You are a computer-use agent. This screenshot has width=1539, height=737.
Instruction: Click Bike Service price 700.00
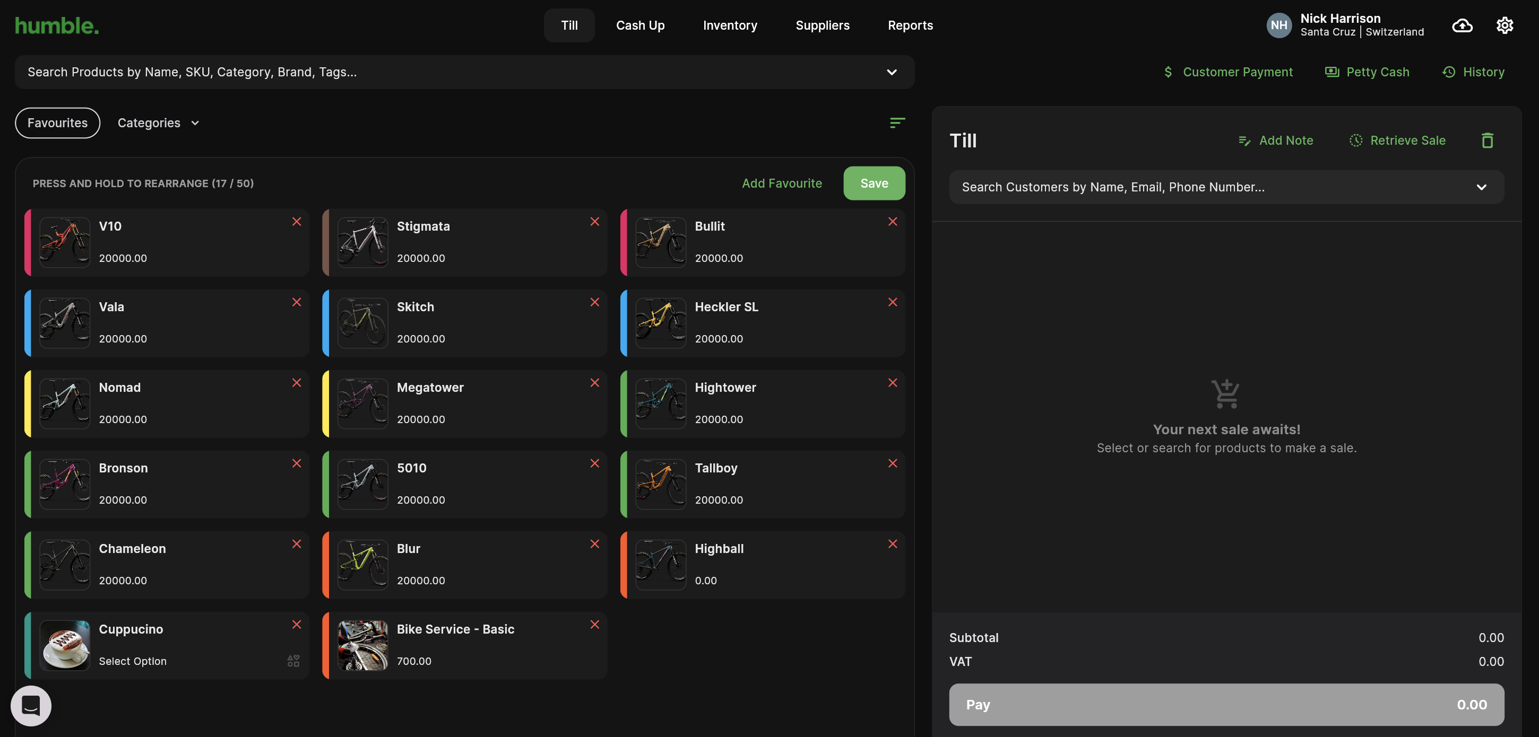point(413,661)
